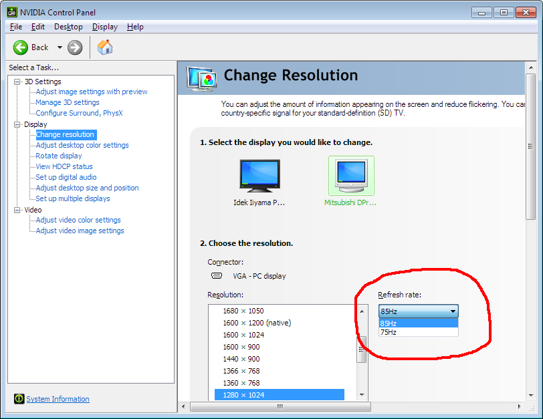This screenshot has width=543, height=419.
Task: Open Rotate display task
Action: tap(59, 156)
